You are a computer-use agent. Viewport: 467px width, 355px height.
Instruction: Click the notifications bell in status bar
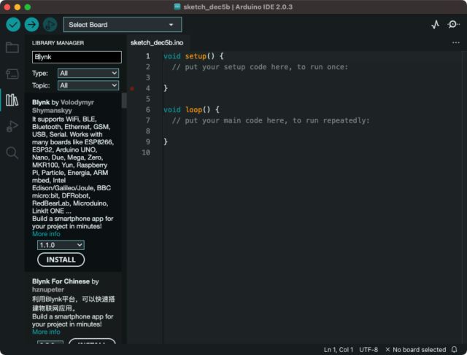[x=454, y=350]
